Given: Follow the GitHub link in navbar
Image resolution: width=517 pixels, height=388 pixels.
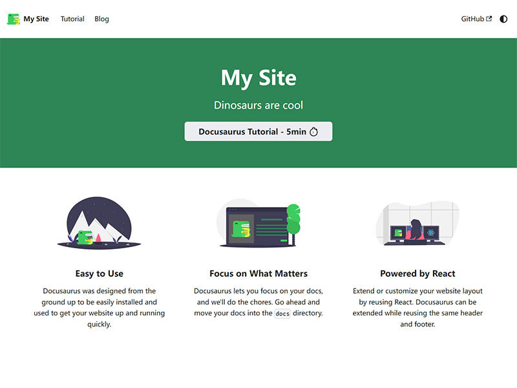Looking at the screenshot, I should click(x=472, y=19).
